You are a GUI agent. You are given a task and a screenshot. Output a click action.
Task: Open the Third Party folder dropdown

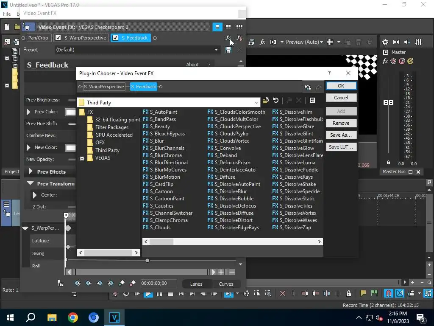pyautogui.click(x=256, y=103)
